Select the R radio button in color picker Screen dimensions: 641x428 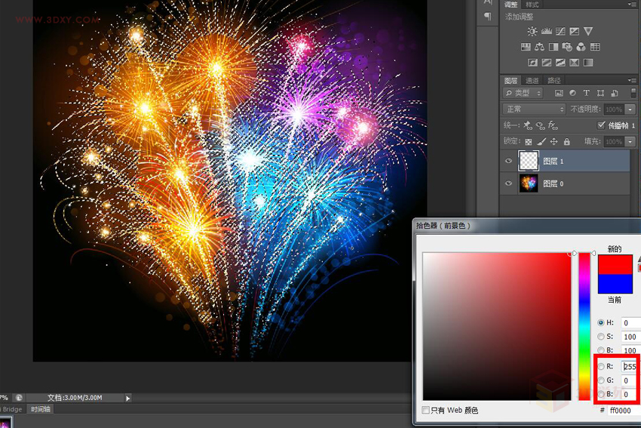[x=601, y=366]
